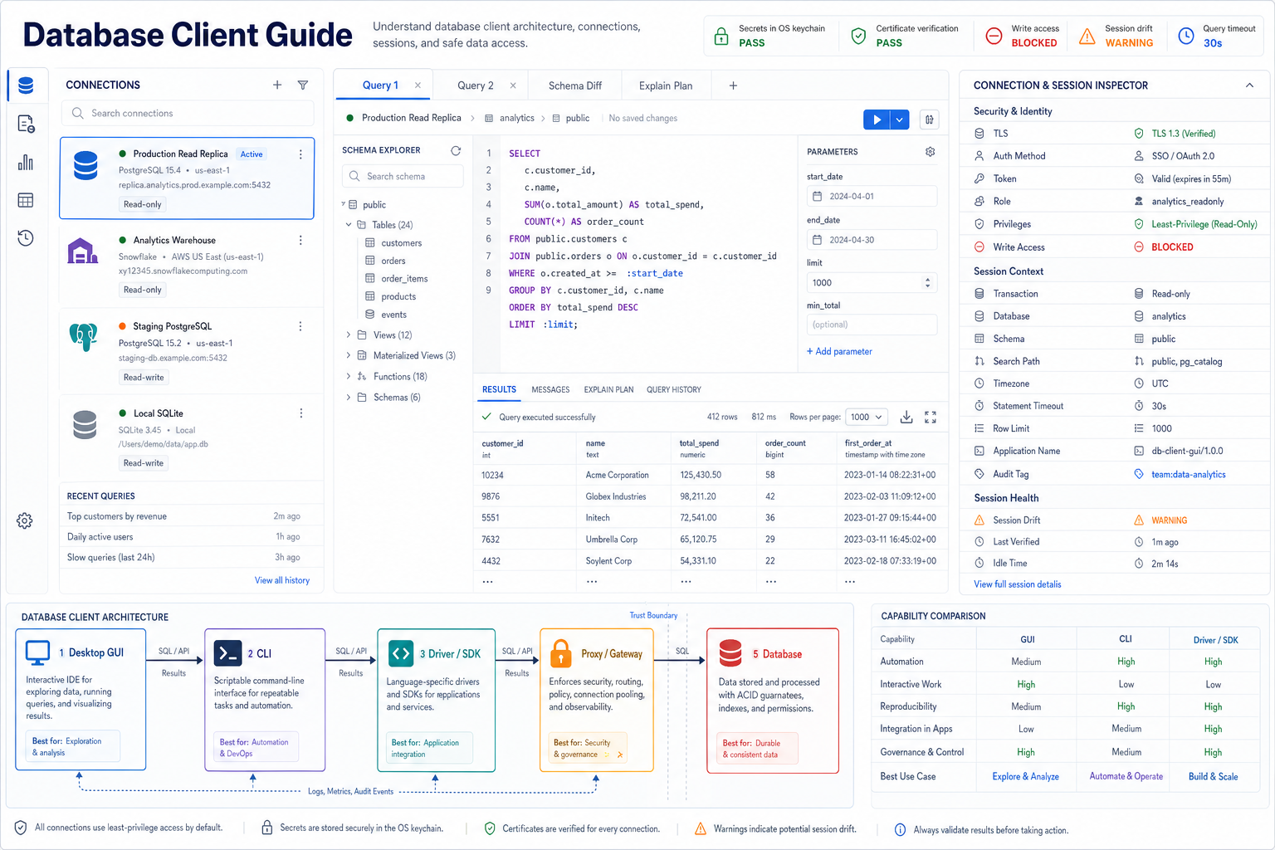Click the team:data-analytics audit tag
1275x850 pixels.
pos(1188,475)
